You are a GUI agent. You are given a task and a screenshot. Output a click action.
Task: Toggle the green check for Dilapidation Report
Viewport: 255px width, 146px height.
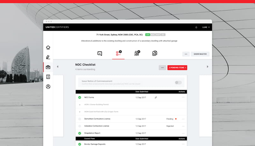point(80,133)
